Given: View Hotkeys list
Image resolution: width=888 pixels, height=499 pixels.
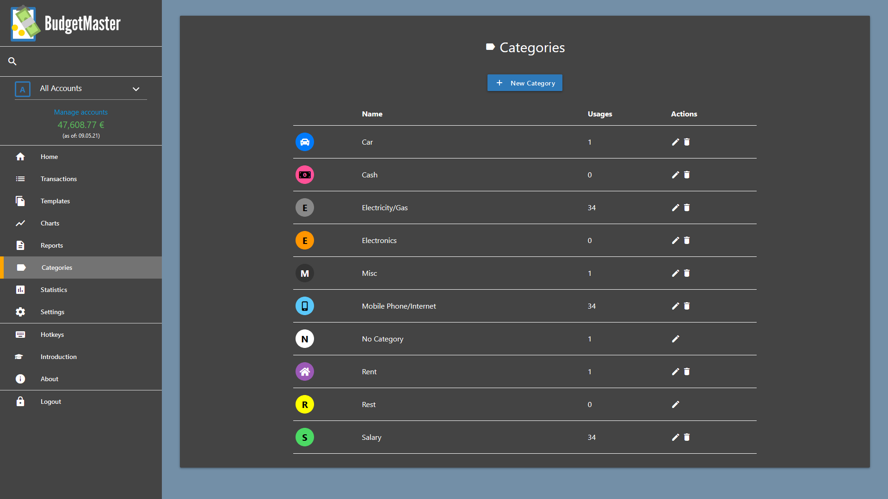Looking at the screenshot, I should click(x=81, y=335).
